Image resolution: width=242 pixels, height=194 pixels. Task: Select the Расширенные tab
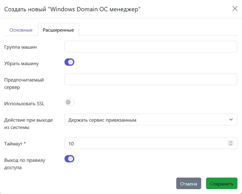58,30
